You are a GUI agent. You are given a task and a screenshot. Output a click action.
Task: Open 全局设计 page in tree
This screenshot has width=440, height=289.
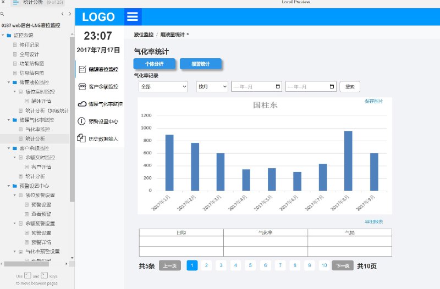click(x=29, y=54)
